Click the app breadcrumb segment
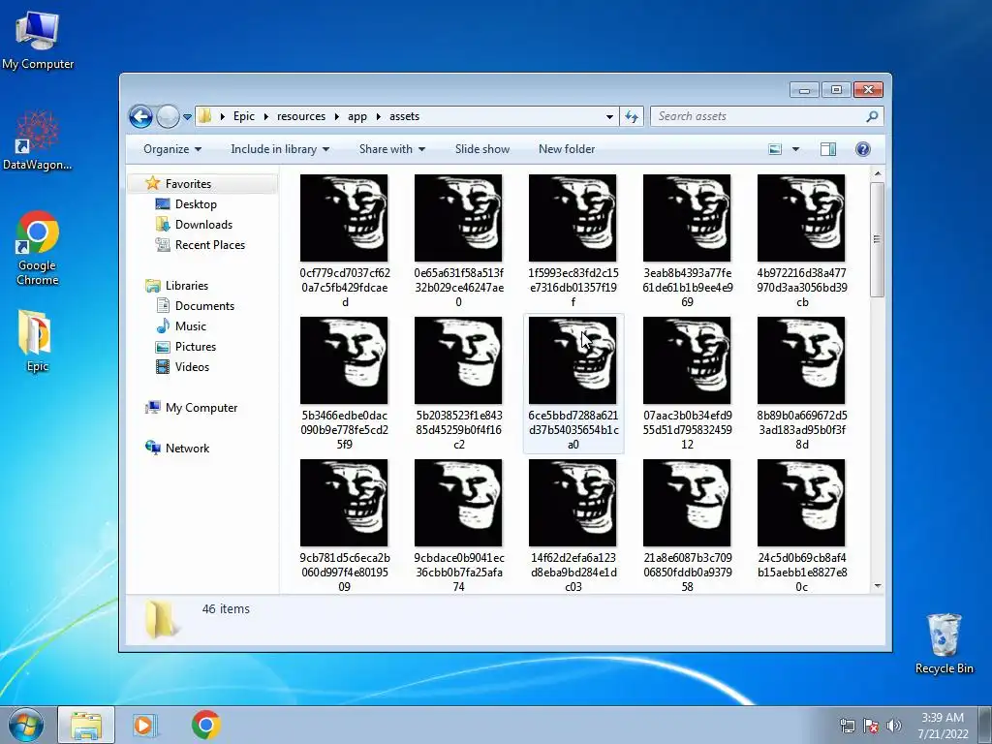992x744 pixels. click(x=356, y=116)
